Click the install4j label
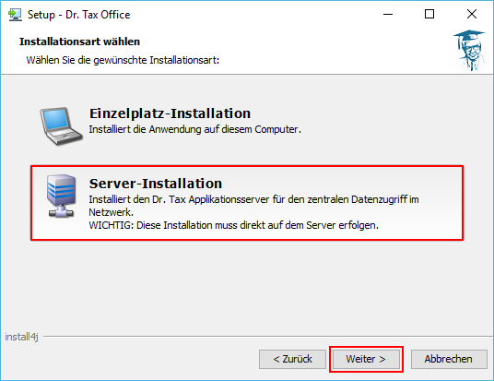Image resolution: width=494 pixels, height=381 pixels. click(x=21, y=337)
